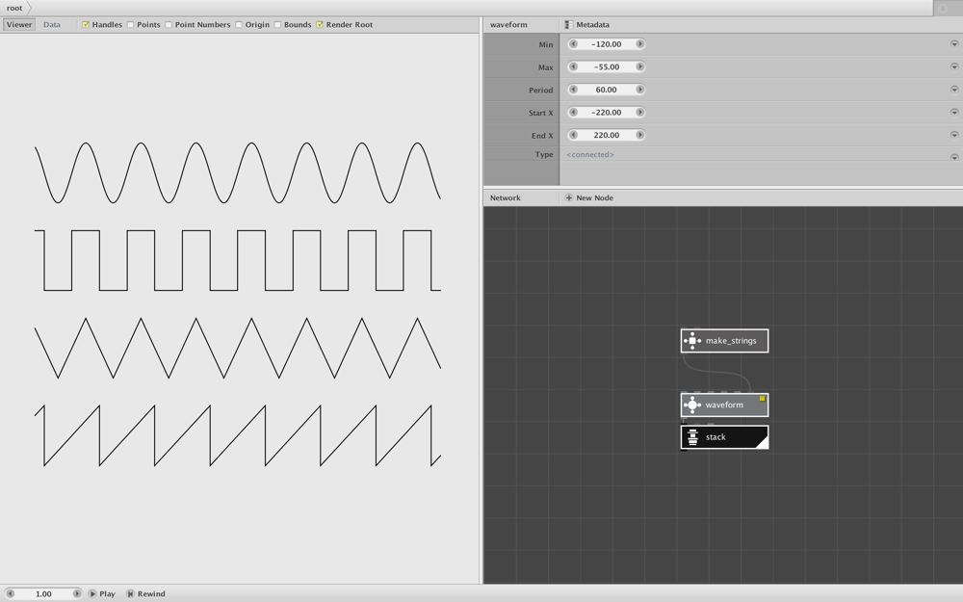Click the New Node button

coord(589,197)
